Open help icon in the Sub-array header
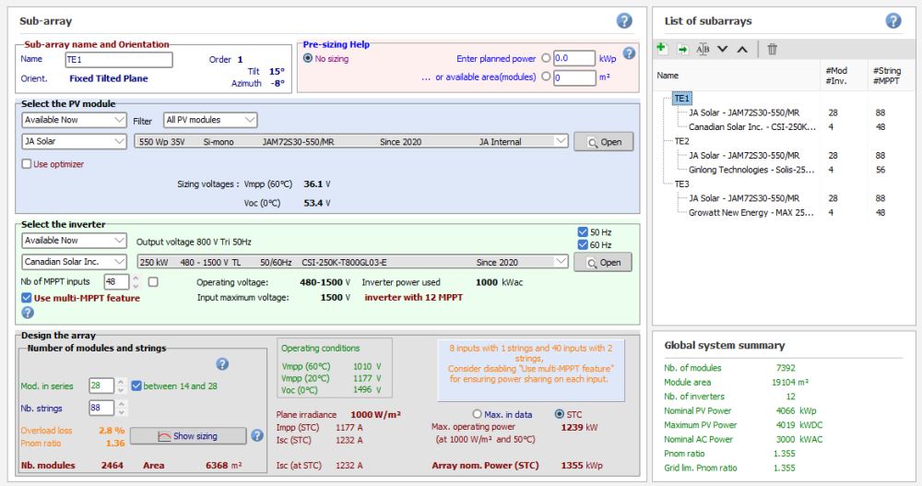The image size is (922, 486). [624, 20]
